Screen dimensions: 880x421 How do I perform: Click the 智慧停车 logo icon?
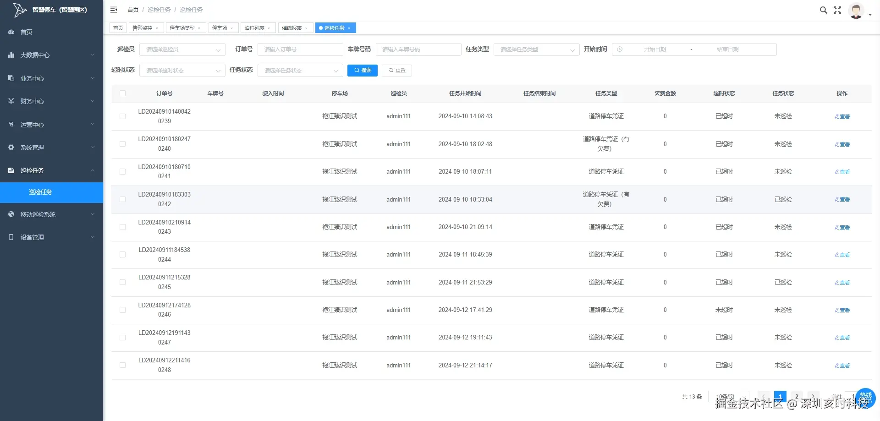click(20, 10)
